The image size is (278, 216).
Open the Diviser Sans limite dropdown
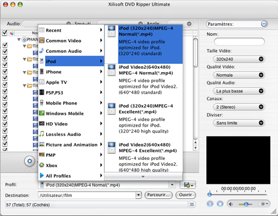click(x=239, y=123)
